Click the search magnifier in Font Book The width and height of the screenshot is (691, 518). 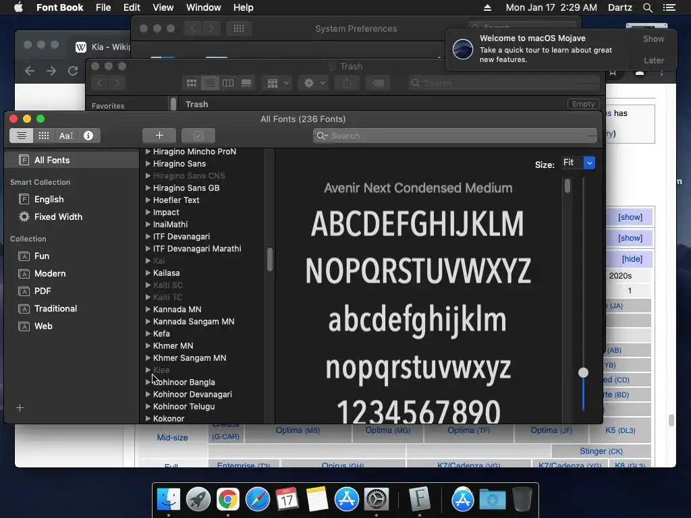(x=322, y=136)
